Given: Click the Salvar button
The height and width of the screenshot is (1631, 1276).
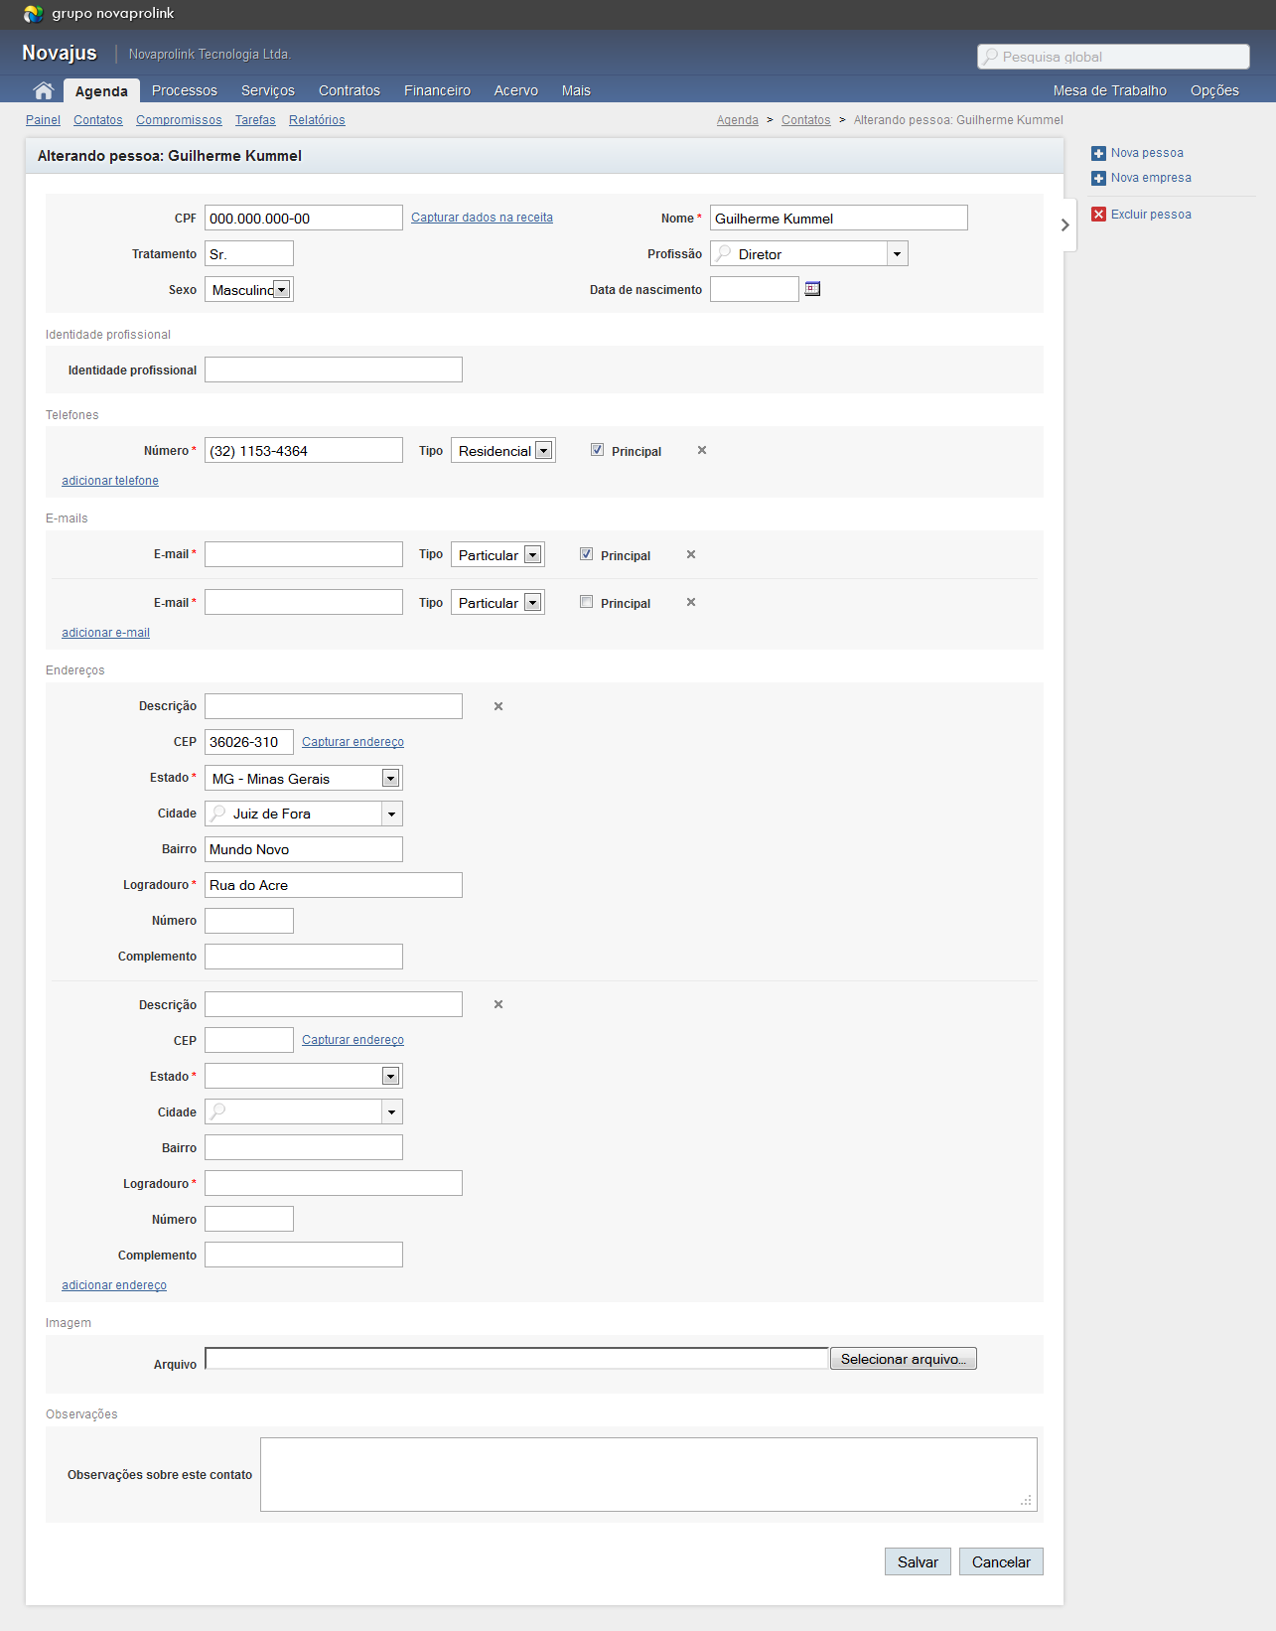Looking at the screenshot, I should click(x=918, y=1561).
